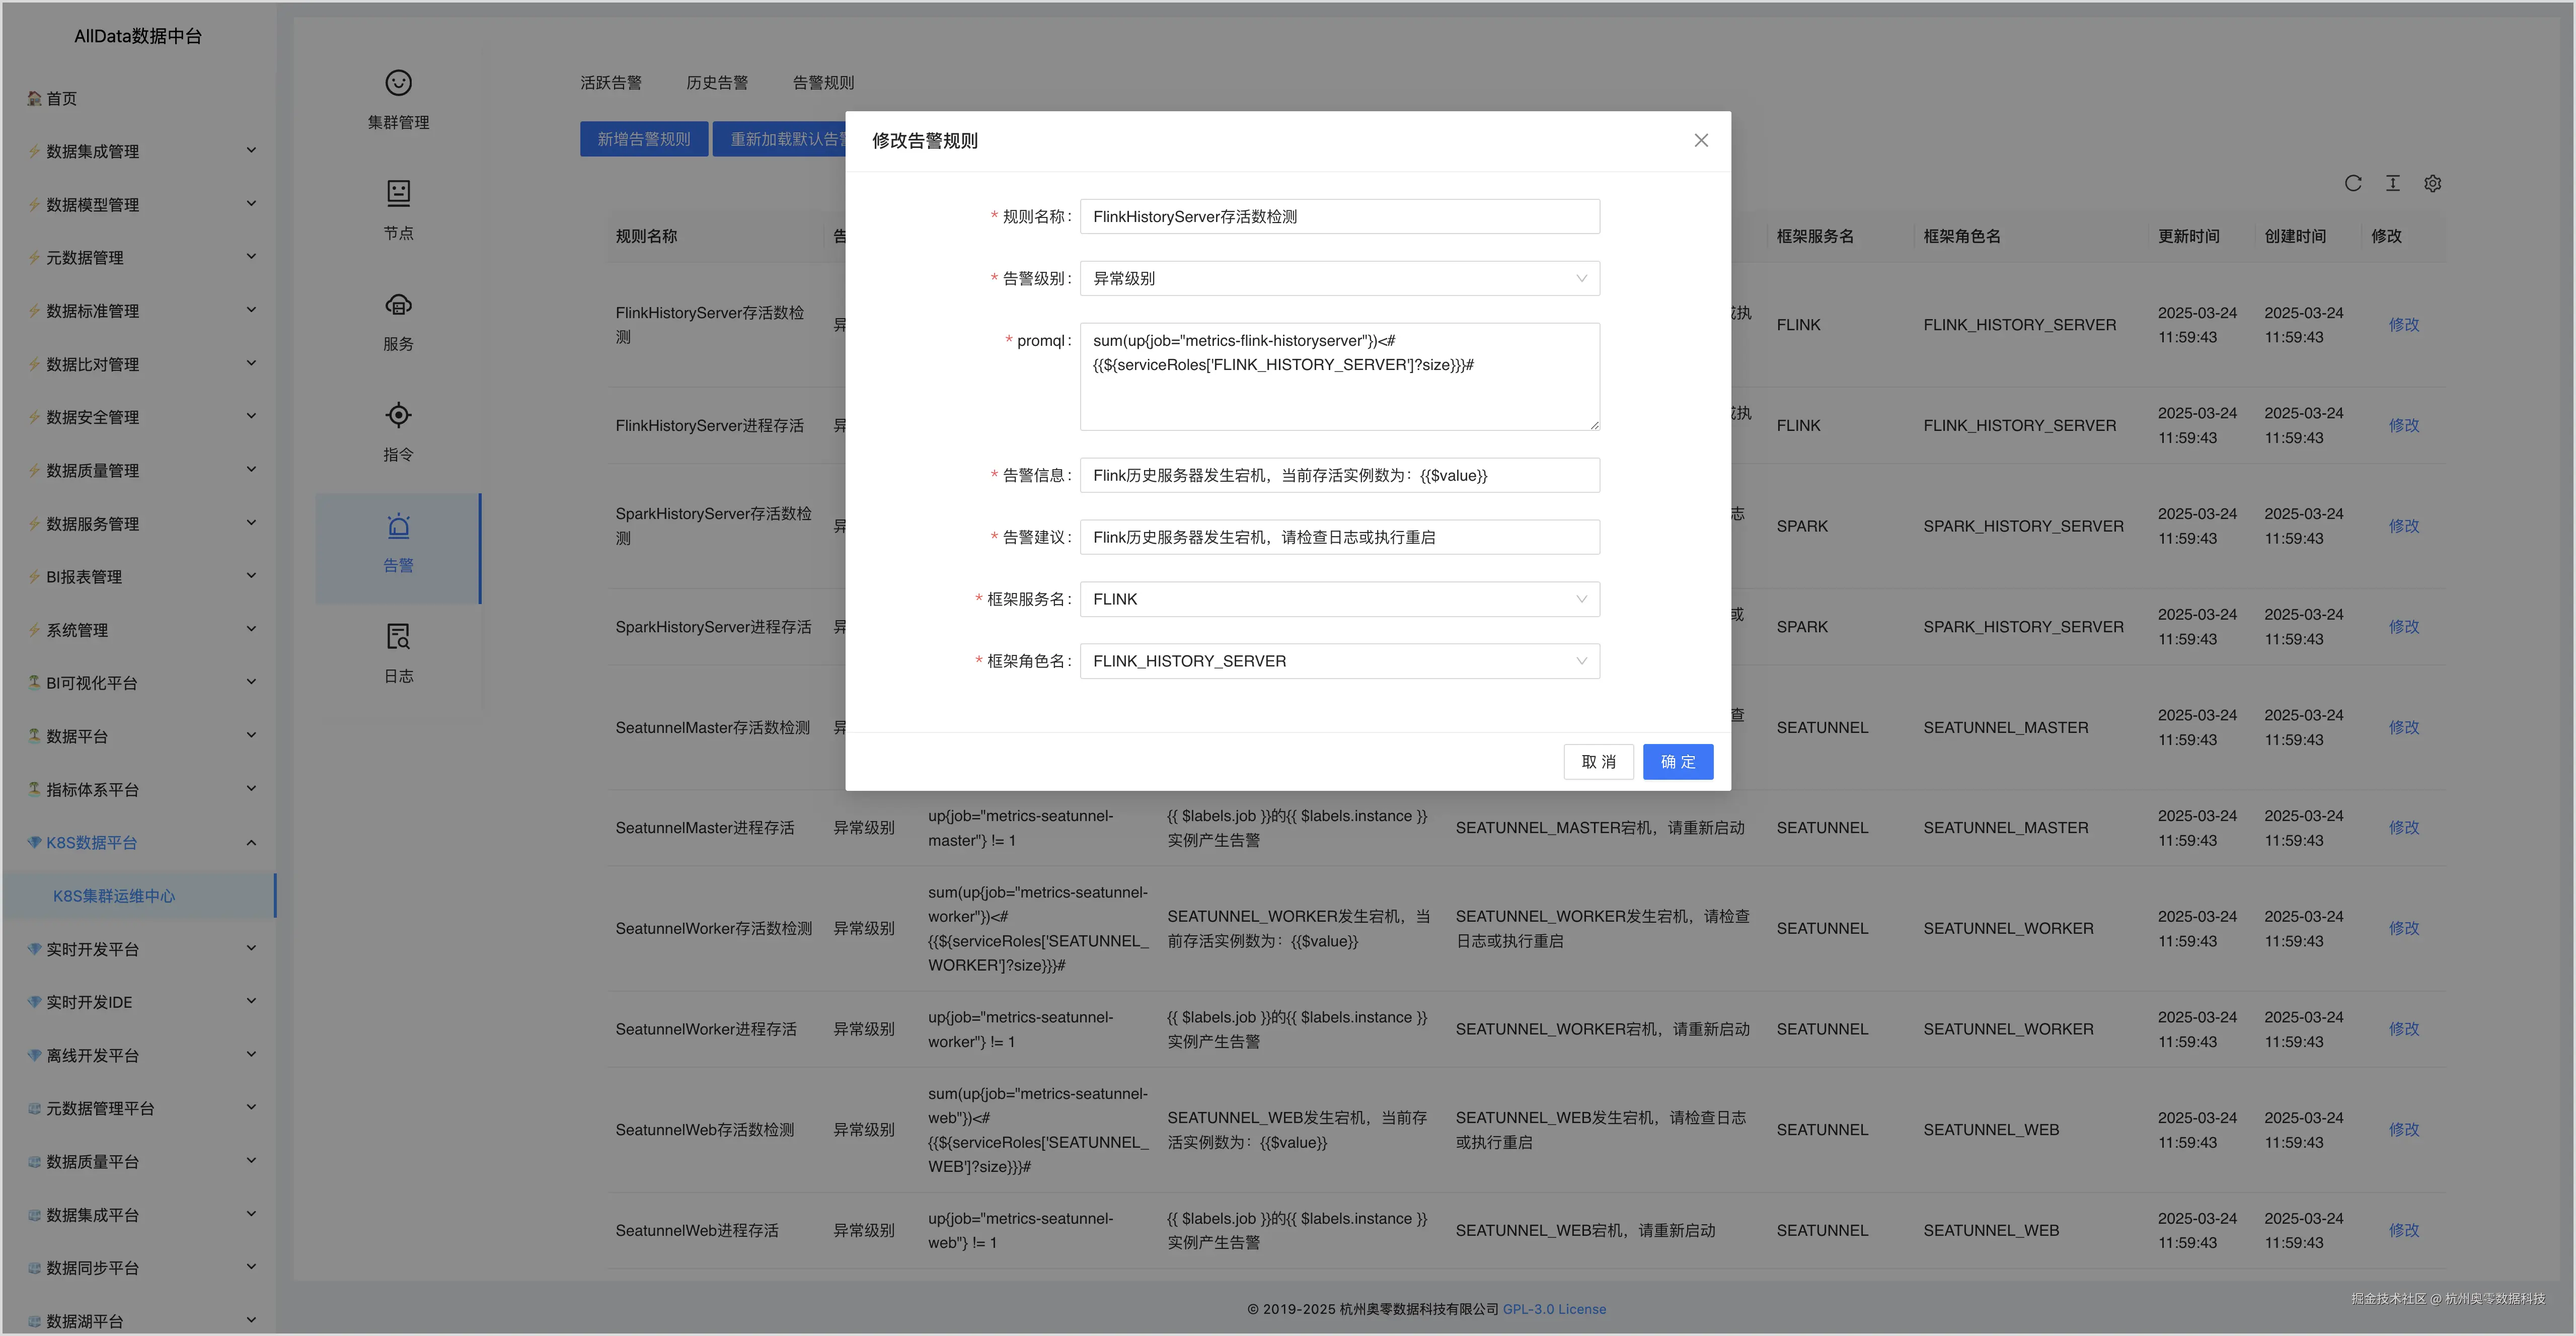This screenshot has height=1336, width=2576.
Task: Open the 日志 log icon
Action: 398,637
